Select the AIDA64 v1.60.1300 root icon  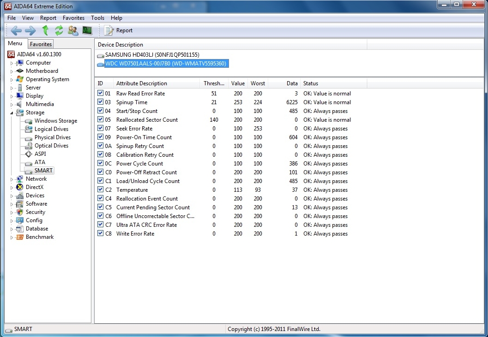tap(11, 54)
